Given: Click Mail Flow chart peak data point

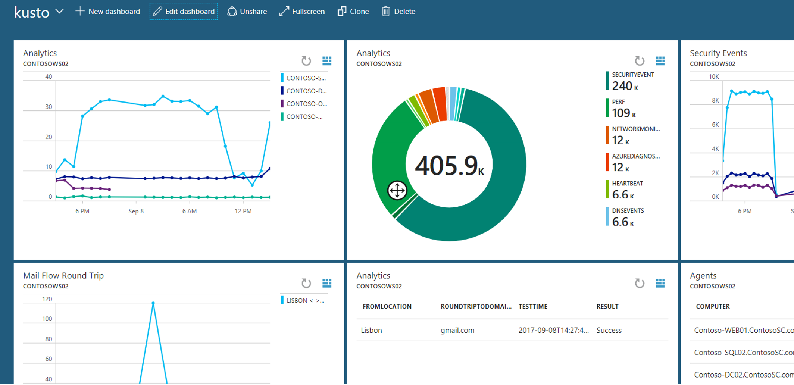Looking at the screenshot, I should click(x=153, y=303).
